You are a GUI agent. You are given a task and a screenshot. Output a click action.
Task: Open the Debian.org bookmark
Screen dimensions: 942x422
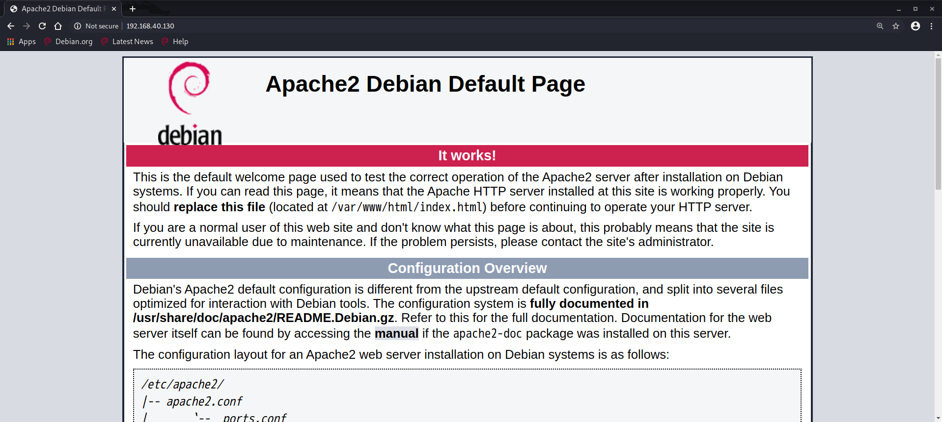point(68,42)
